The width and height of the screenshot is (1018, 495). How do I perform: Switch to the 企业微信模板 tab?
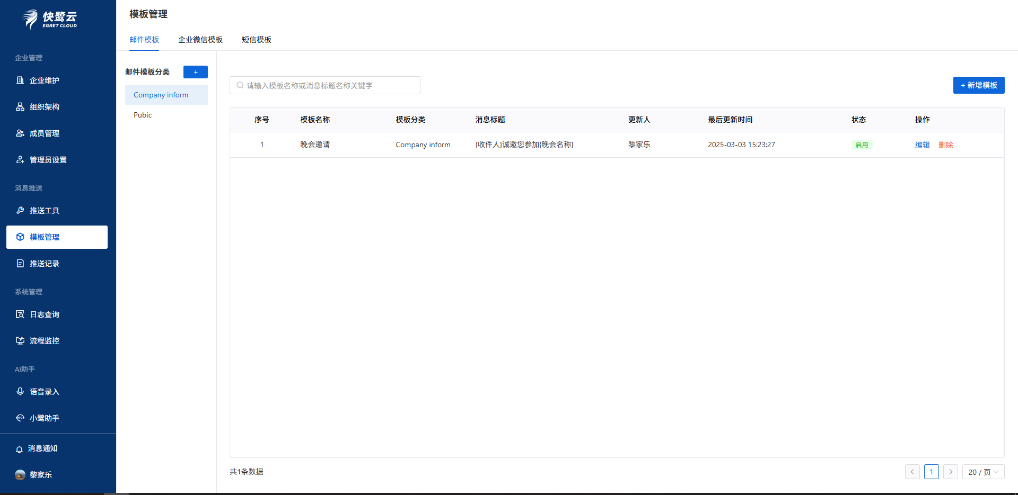[x=200, y=40]
